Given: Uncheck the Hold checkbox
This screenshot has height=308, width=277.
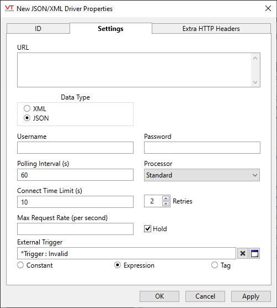Looking at the screenshot, I should click(x=147, y=228).
